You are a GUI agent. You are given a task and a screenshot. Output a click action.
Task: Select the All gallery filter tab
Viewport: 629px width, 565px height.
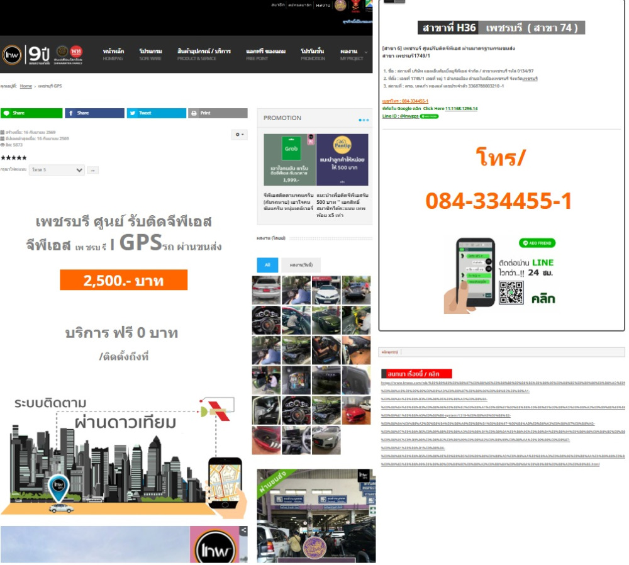click(267, 266)
